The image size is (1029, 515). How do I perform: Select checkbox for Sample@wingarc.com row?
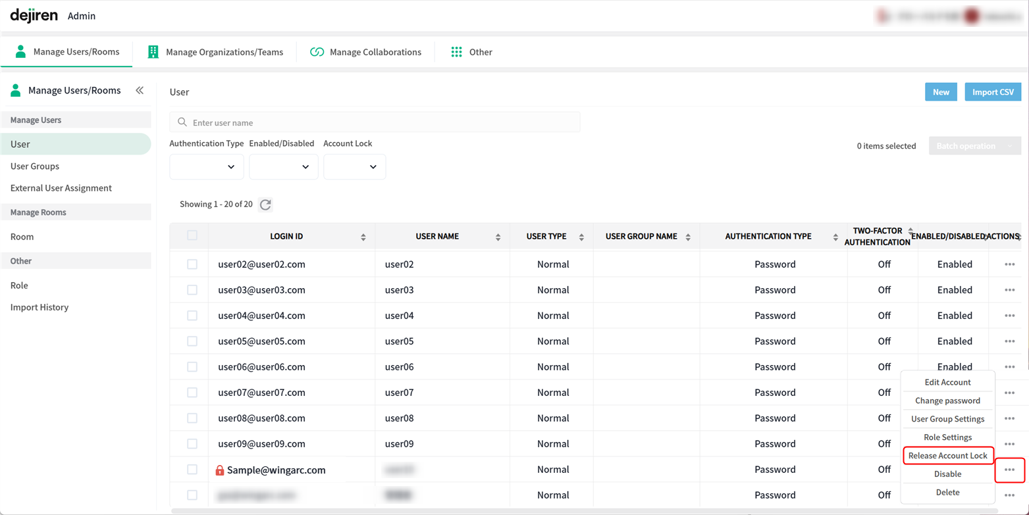(192, 470)
